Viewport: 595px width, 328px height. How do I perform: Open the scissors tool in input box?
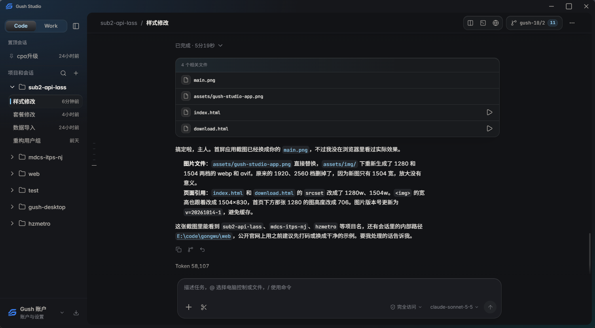point(204,307)
